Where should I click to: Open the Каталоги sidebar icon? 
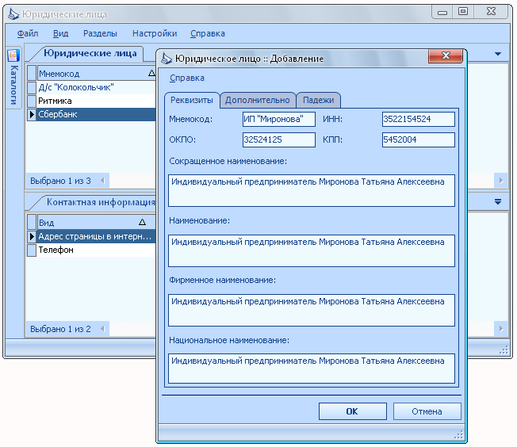pos(13,55)
